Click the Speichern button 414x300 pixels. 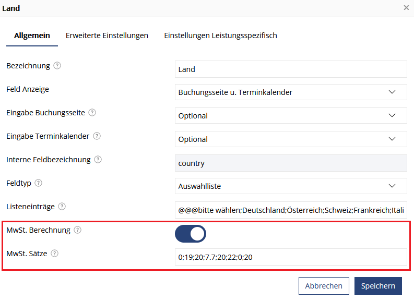[x=378, y=286]
